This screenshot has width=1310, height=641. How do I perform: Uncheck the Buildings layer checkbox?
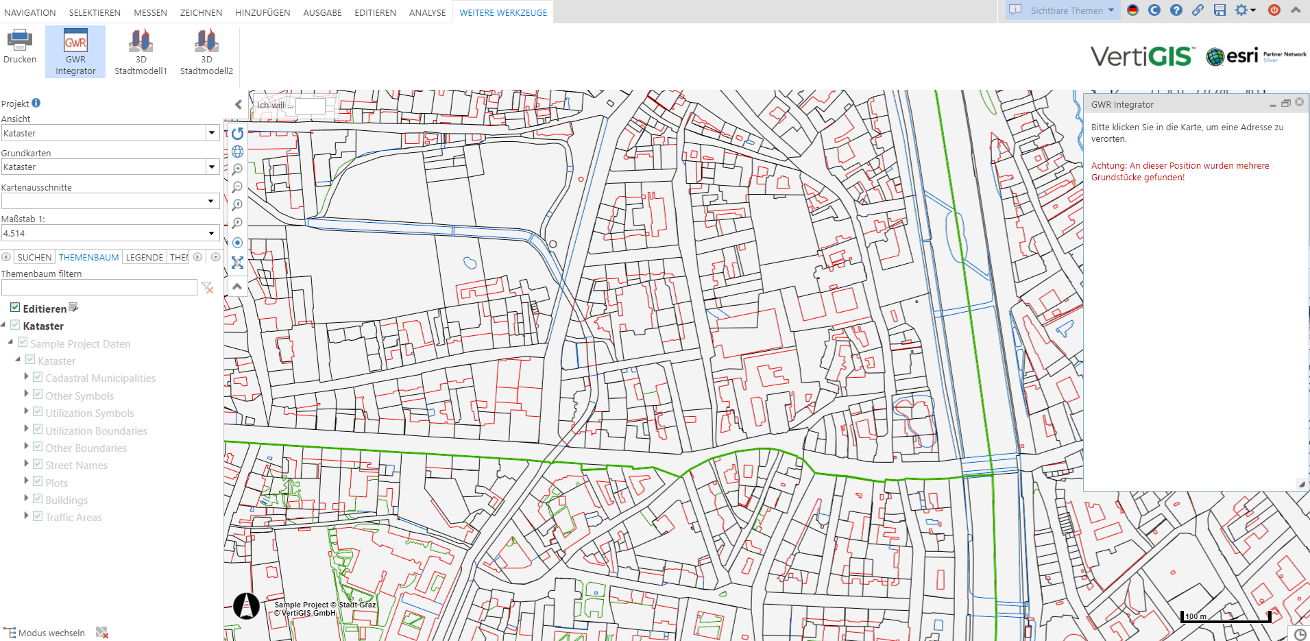click(38, 499)
